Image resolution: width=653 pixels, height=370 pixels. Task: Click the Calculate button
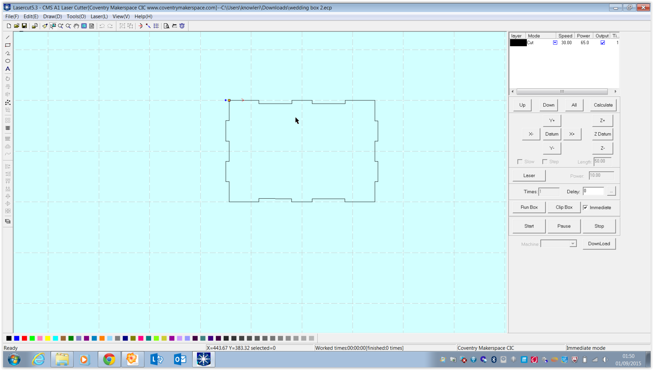[x=603, y=105]
